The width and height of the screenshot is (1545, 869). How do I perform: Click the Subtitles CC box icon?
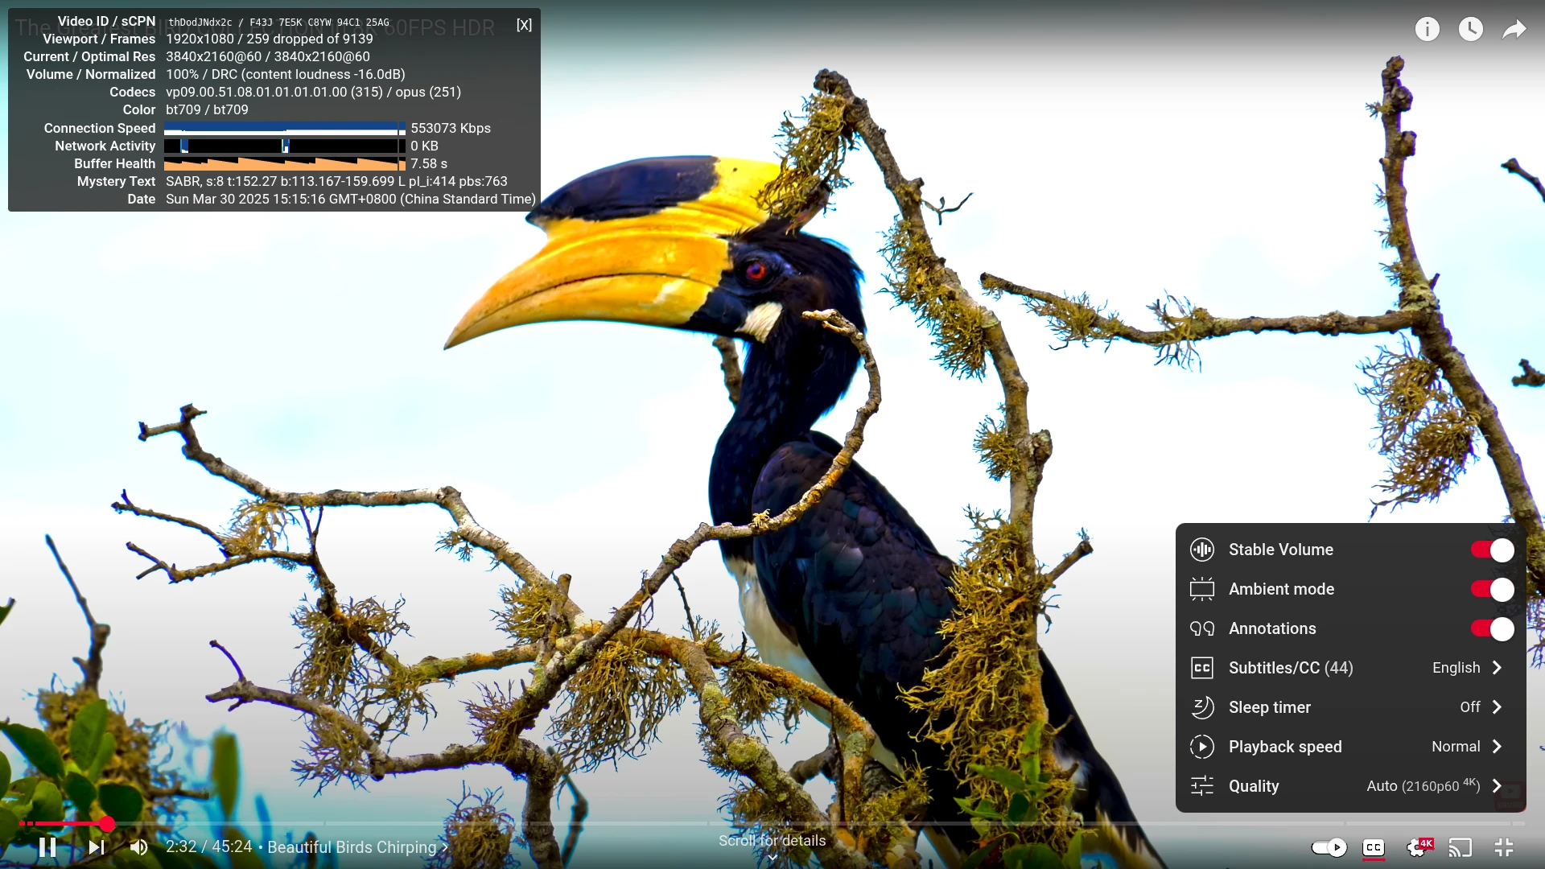(1202, 668)
